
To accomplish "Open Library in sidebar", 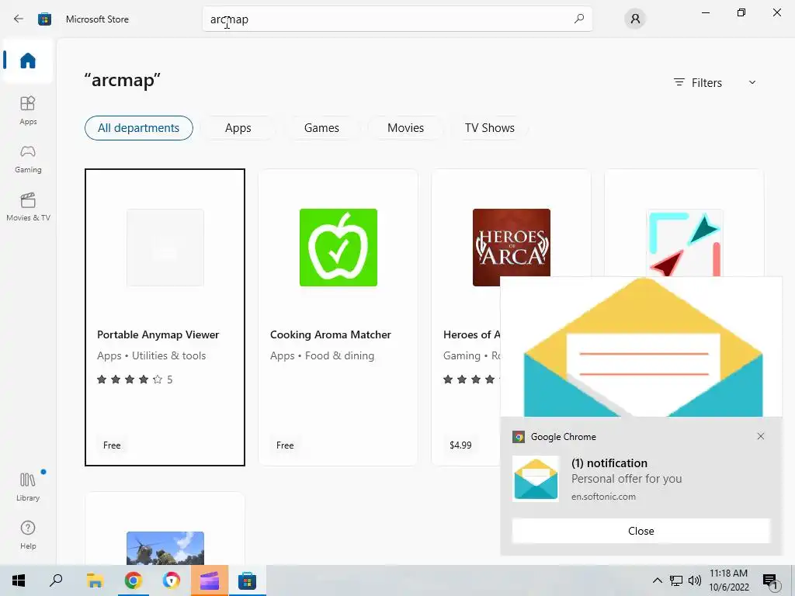I will 28,487.
